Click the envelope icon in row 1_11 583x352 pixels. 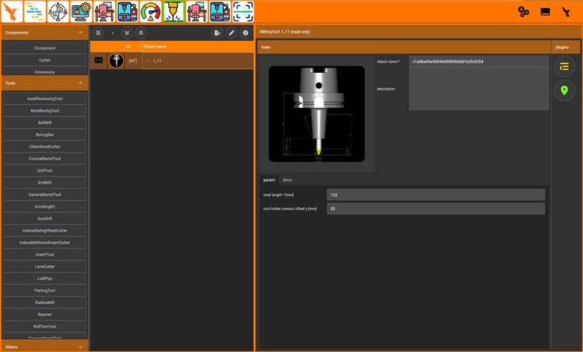point(98,60)
